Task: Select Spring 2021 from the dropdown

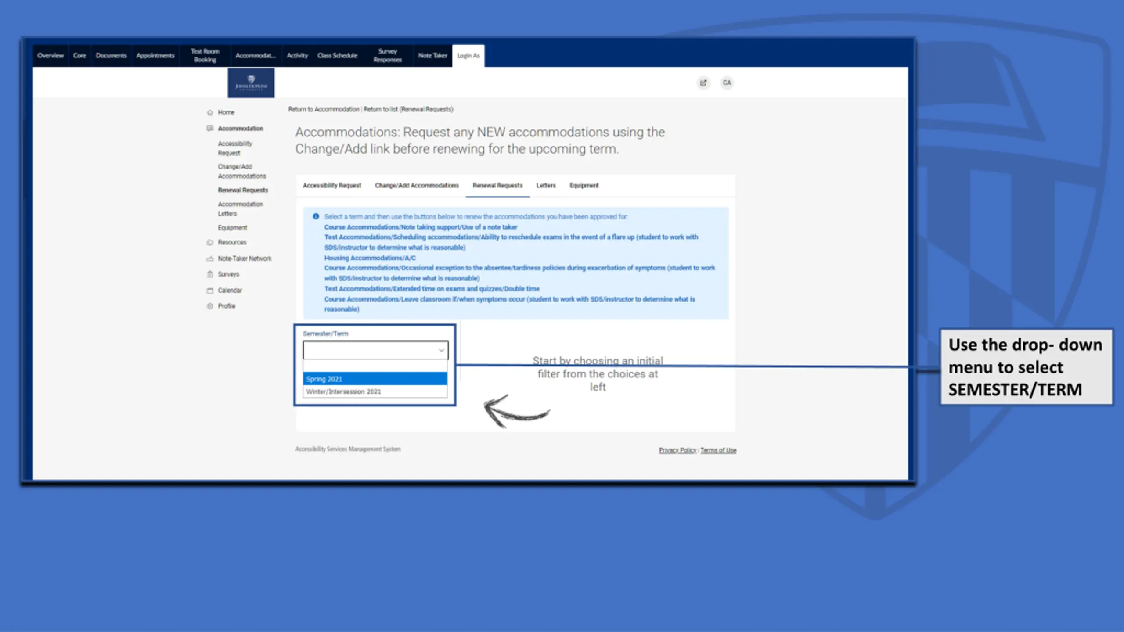Action: (375, 379)
